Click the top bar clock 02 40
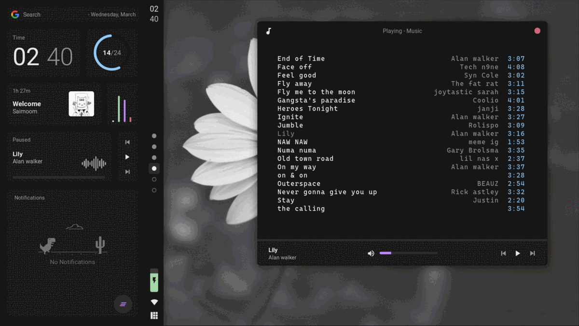This screenshot has width=579, height=326. coord(154,14)
